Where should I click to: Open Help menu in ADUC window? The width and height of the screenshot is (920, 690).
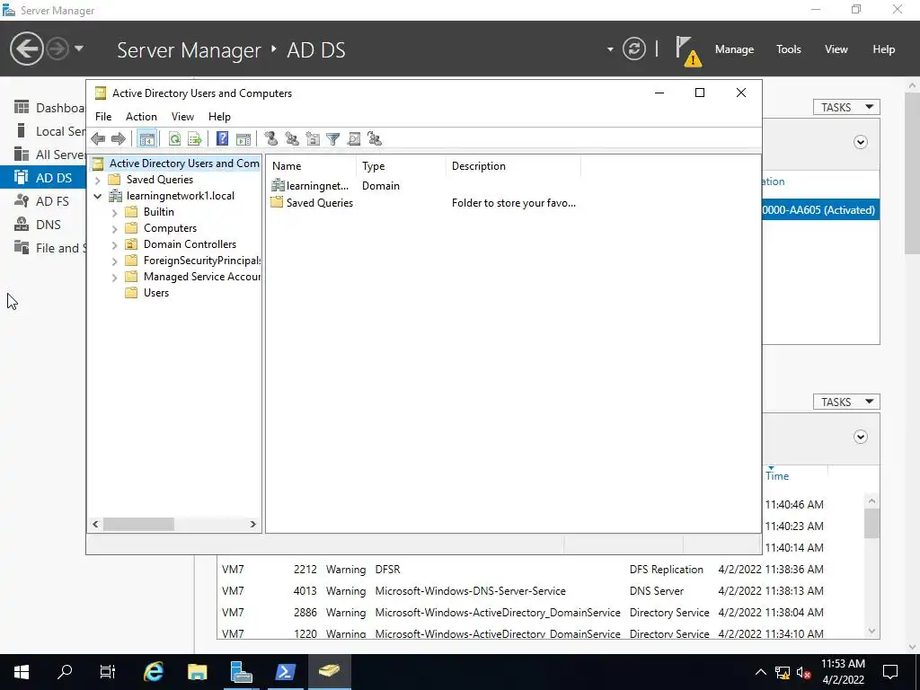[219, 117]
